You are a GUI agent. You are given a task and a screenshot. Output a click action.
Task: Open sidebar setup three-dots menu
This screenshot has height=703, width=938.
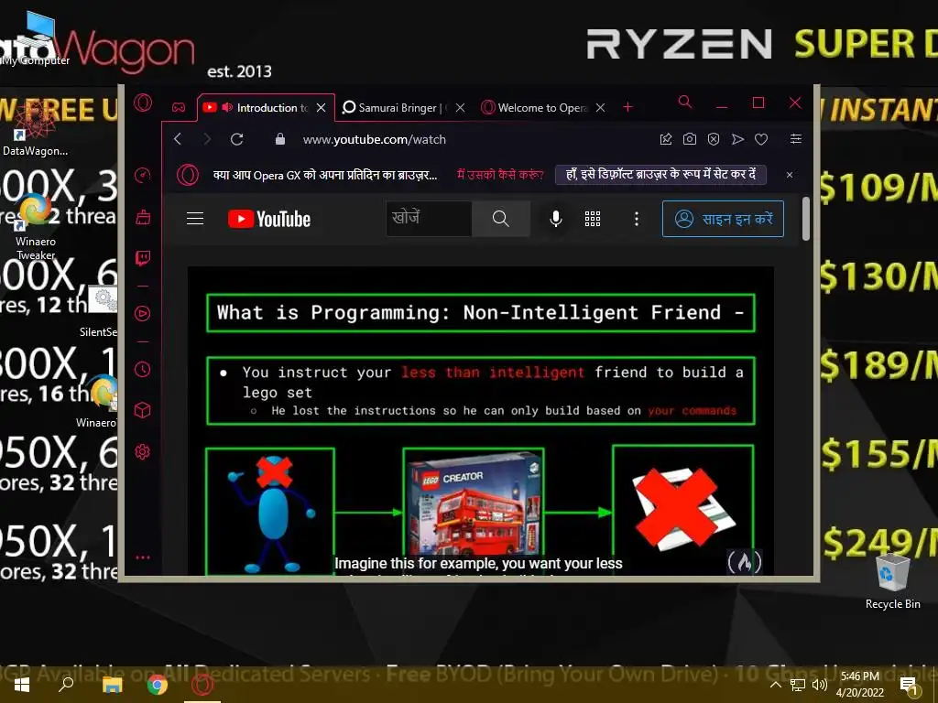(142, 557)
